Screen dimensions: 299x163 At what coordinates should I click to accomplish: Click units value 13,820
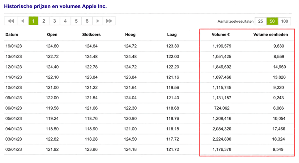(279, 77)
